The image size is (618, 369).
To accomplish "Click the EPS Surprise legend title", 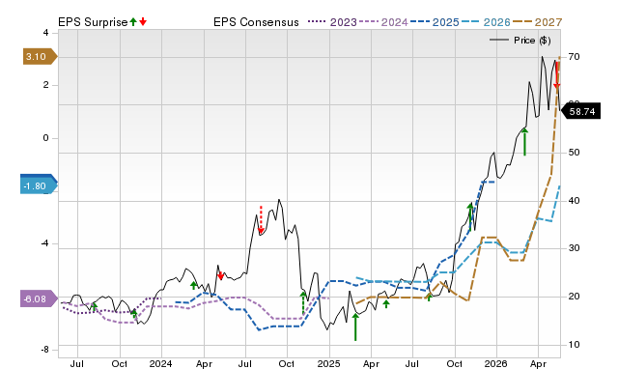I will [x=93, y=22].
